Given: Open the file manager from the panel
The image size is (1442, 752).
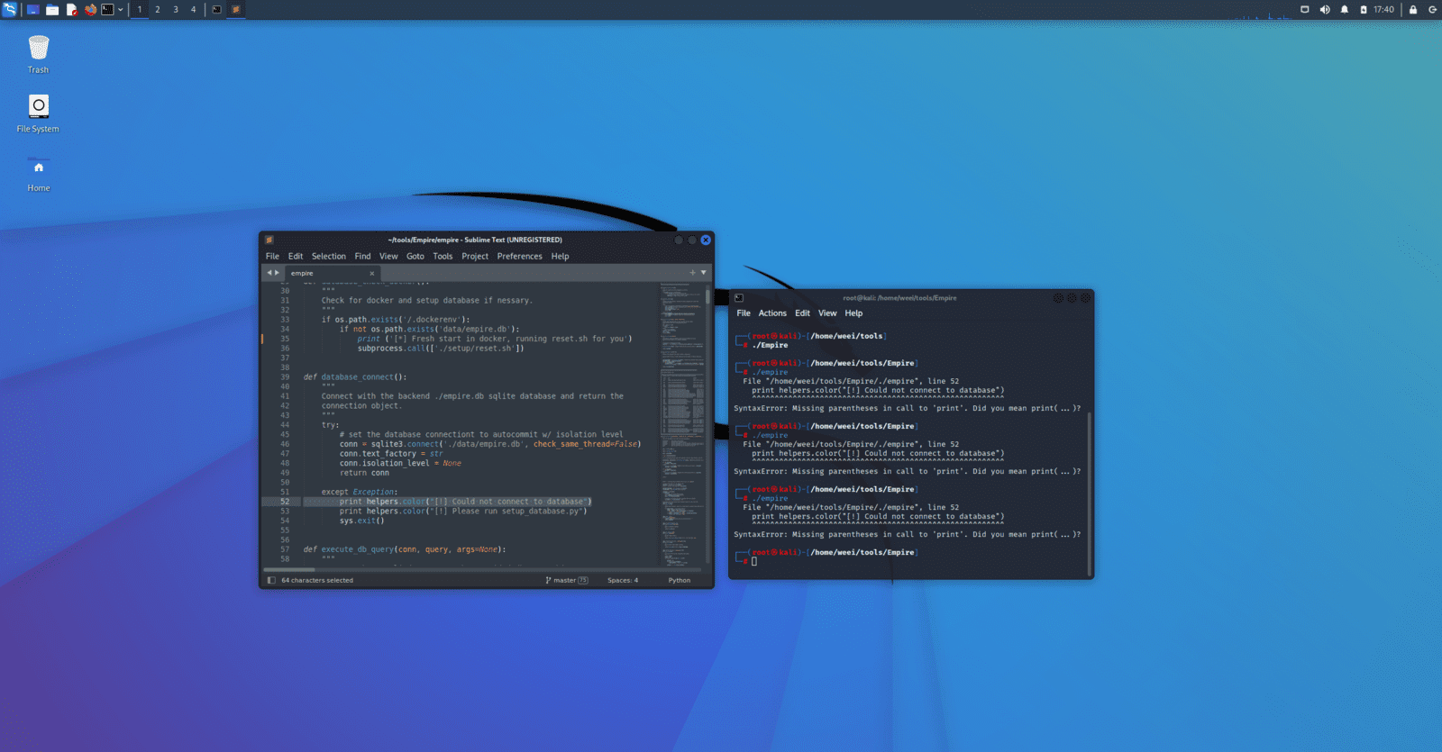Looking at the screenshot, I should [x=52, y=10].
